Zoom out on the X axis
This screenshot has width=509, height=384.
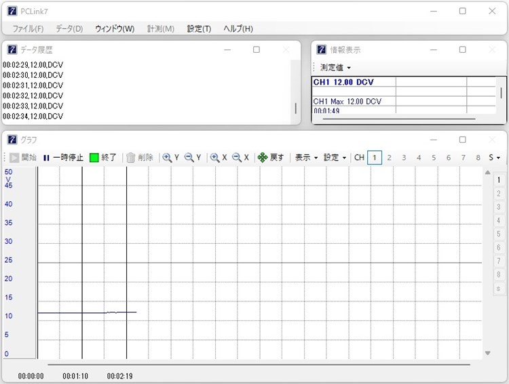(x=240, y=157)
